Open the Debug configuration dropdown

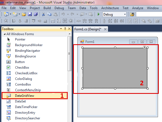[125, 14]
